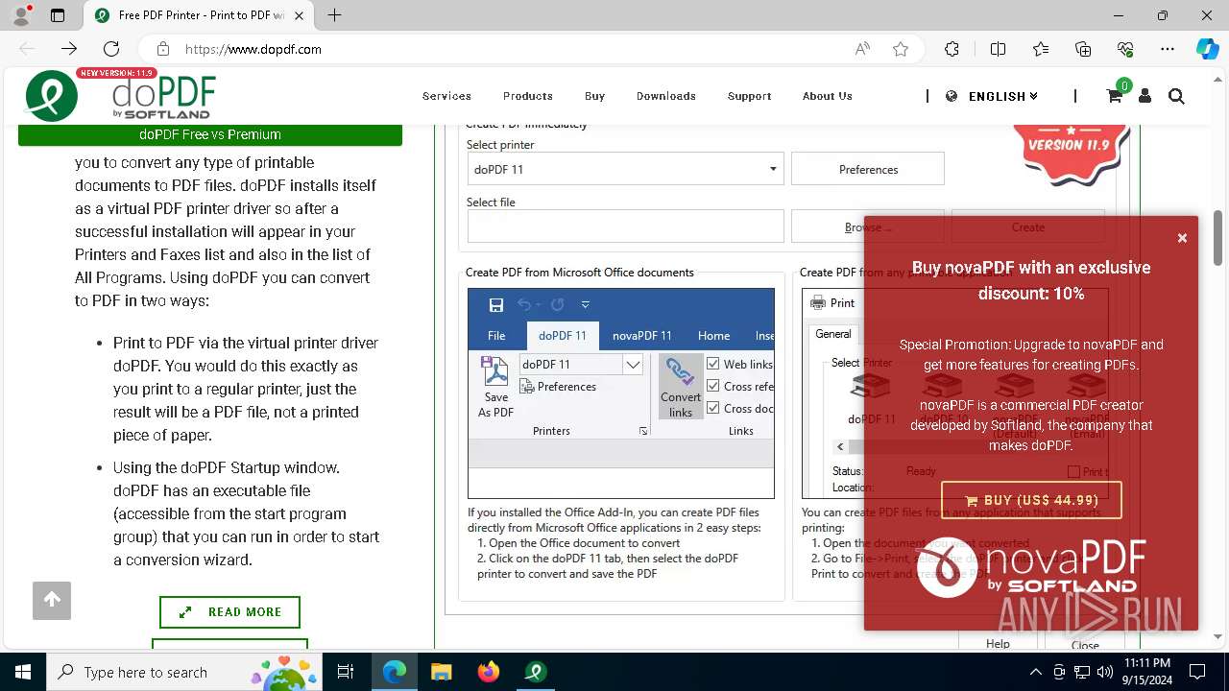Toggle the Cross doc checkbox

click(713, 408)
